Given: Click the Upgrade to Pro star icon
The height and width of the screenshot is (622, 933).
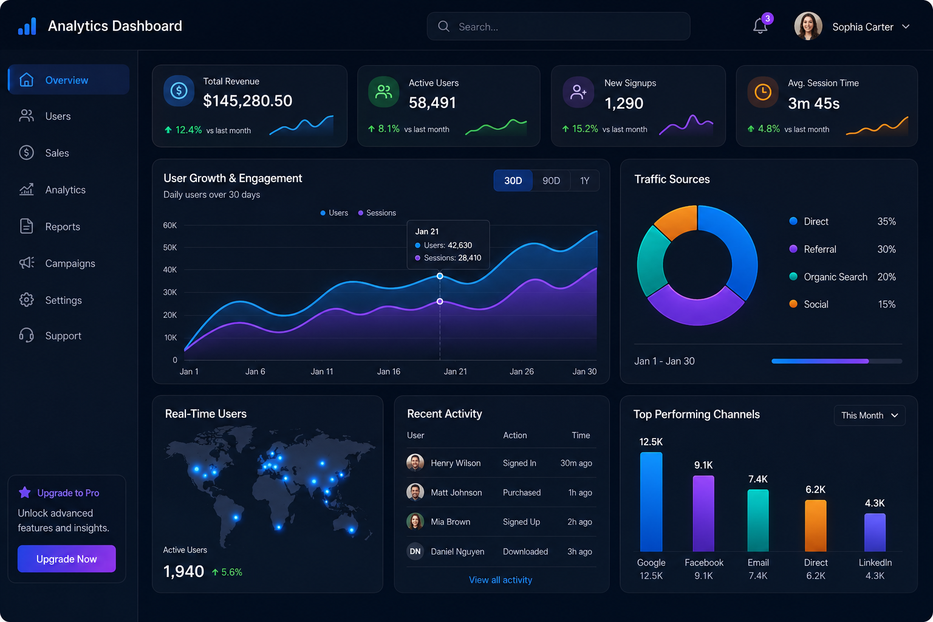Looking at the screenshot, I should click(25, 493).
